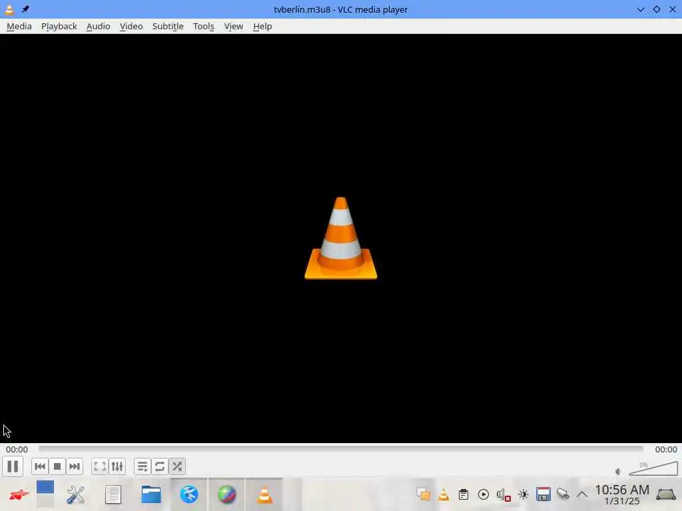The image size is (682, 511).
Task: Open the chat windows tray icon
Action: point(423,494)
